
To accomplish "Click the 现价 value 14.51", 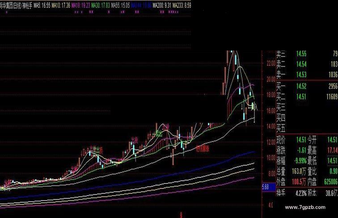I will [x=301, y=140].
